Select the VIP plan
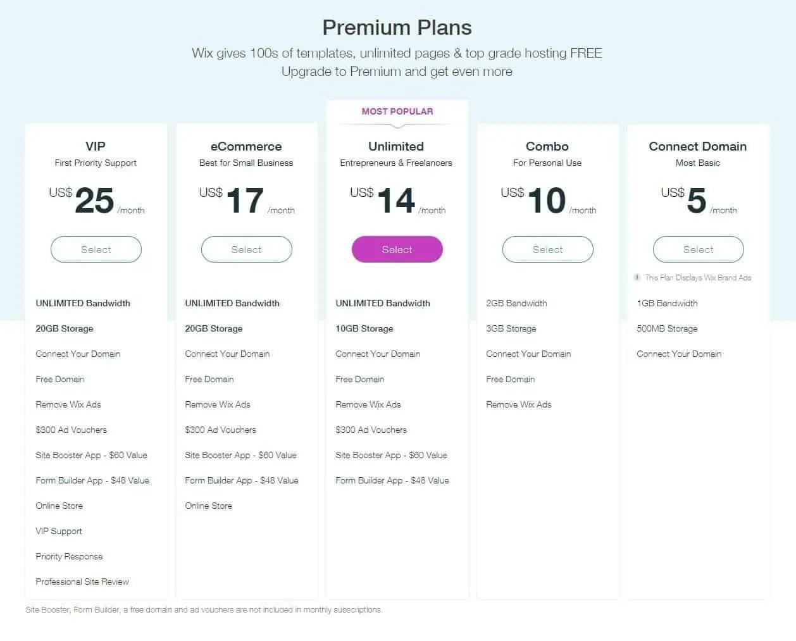This screenshot has height=641, width=796. (x=96, y=249)
